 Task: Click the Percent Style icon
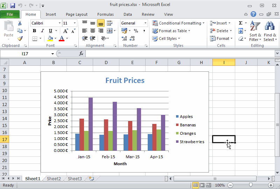136,31
